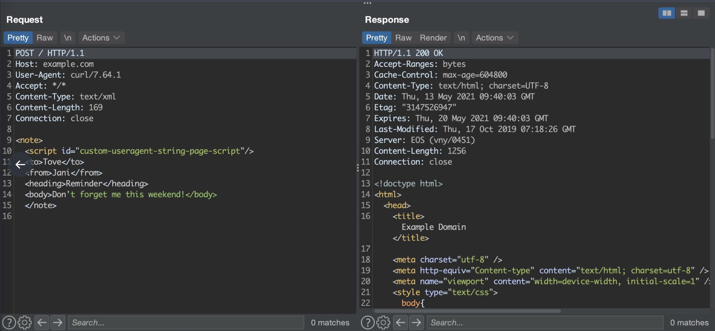This screenshot has width=715, height=331.
Task: Click the '<meta charset="utf-8" />' line
Action: (x=447, y=260)
